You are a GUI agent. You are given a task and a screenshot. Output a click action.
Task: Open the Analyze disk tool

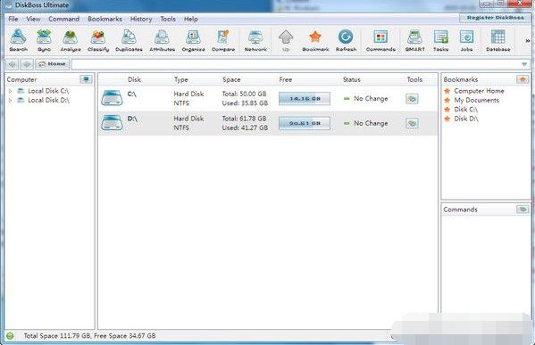click(x=71, y=40)
